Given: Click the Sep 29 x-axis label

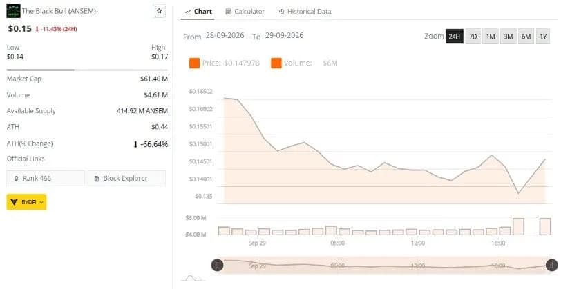Looking at the screenshot, I should coord(257,243).
